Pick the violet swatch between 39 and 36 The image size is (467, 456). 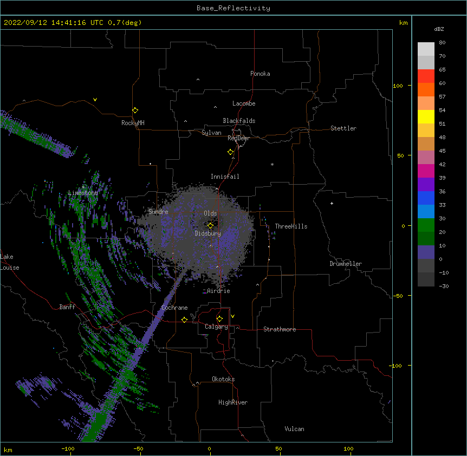coord(426,185)
